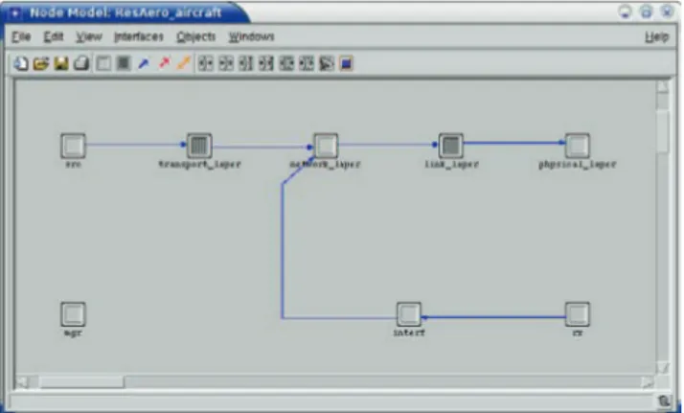
Task: Select packet stream from rx to interf
Action: (493, 317)
